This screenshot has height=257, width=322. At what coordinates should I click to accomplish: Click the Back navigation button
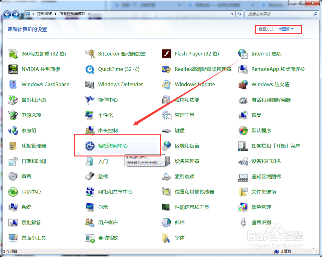(x=7, y=14)
